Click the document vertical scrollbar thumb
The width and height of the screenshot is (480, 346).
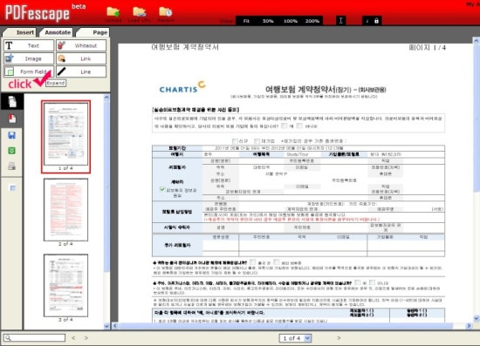(x=477, y=119)
